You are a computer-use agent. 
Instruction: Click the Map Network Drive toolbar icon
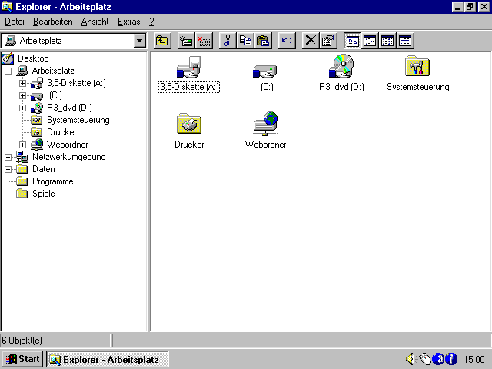[x=186, y=41]
